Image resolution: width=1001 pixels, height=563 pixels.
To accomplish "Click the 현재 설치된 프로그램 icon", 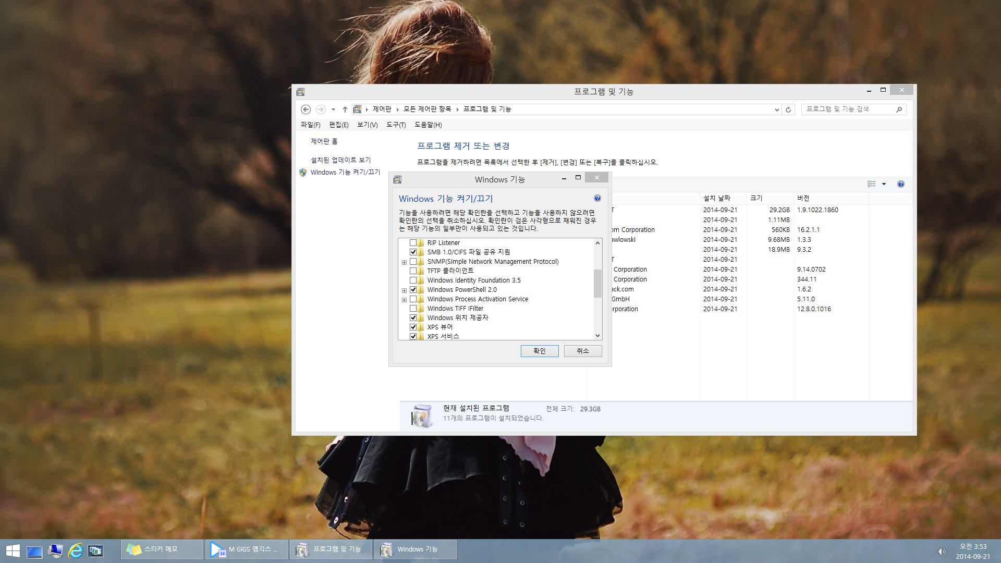I will coord(421,415).
